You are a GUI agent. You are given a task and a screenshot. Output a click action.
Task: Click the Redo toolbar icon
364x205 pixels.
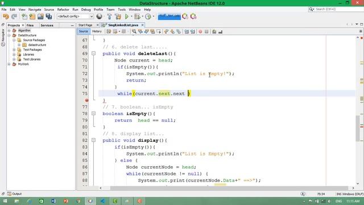pos(14,17)
